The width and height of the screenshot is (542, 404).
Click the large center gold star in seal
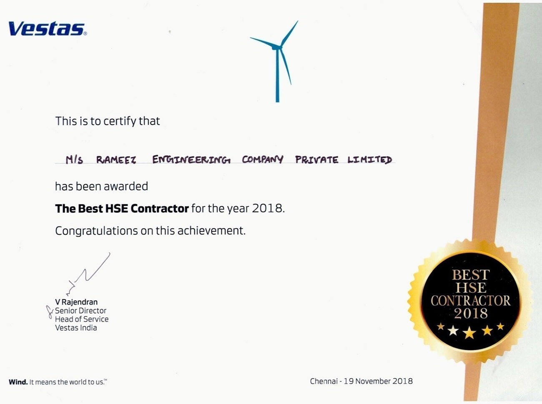point(469,332)
